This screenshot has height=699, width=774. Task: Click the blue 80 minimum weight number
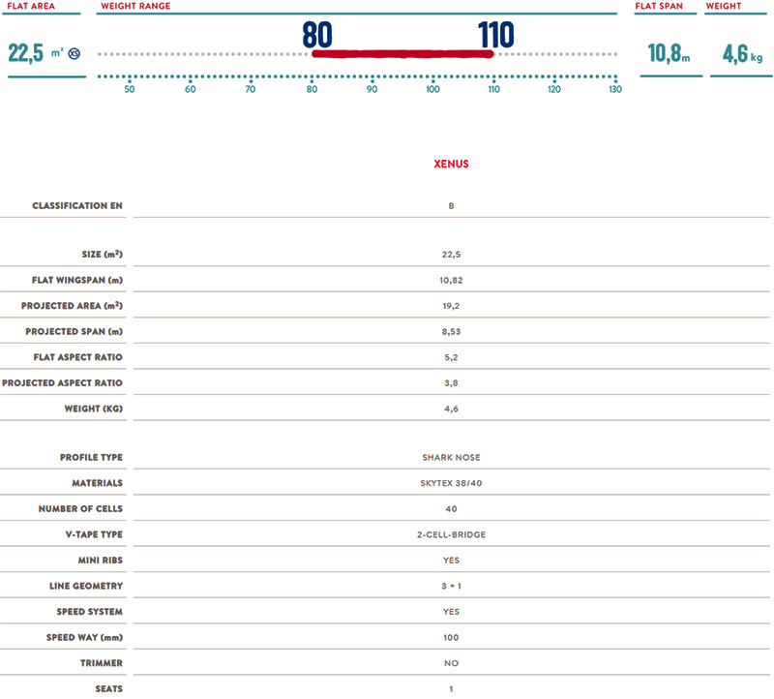coord(317,35)
